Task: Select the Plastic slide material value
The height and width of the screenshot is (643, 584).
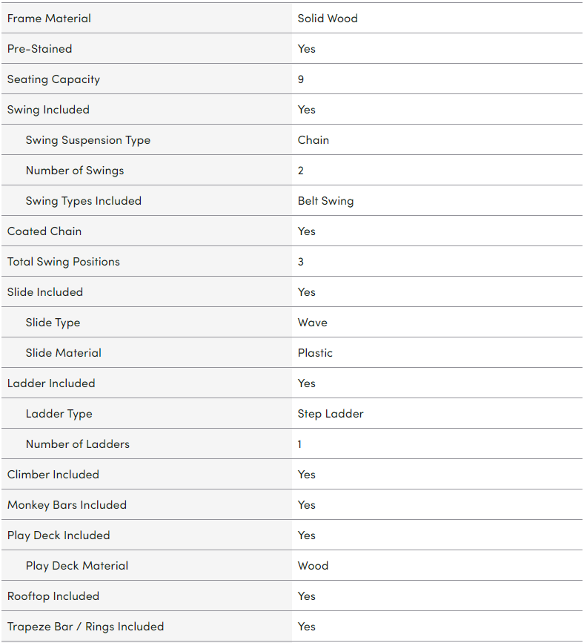Action: click(x=316, y=353)
